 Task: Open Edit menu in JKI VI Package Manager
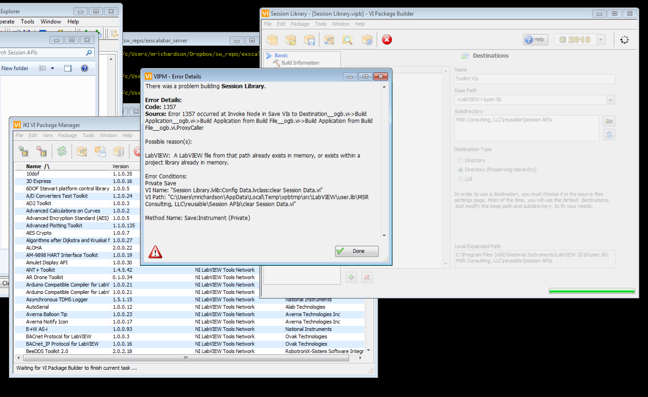tap(33, 135)
